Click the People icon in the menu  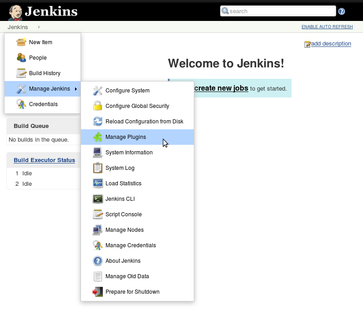21,57
